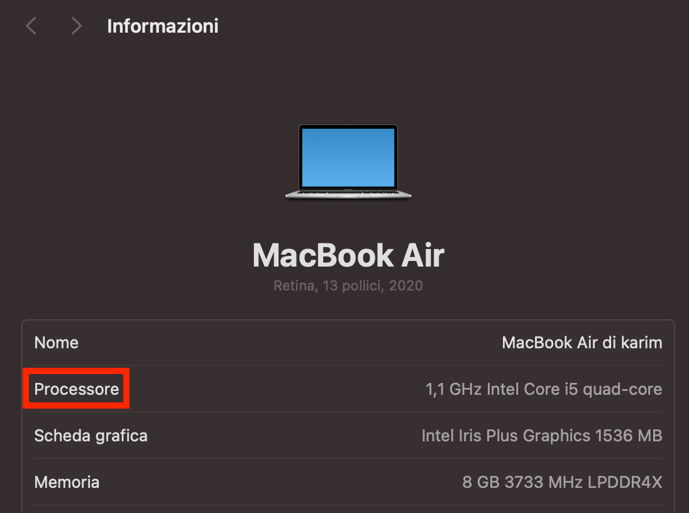Click the MacBook Air laptop image
The height and width of the screenshot is (513, 689).
click(x=348, y=162)
